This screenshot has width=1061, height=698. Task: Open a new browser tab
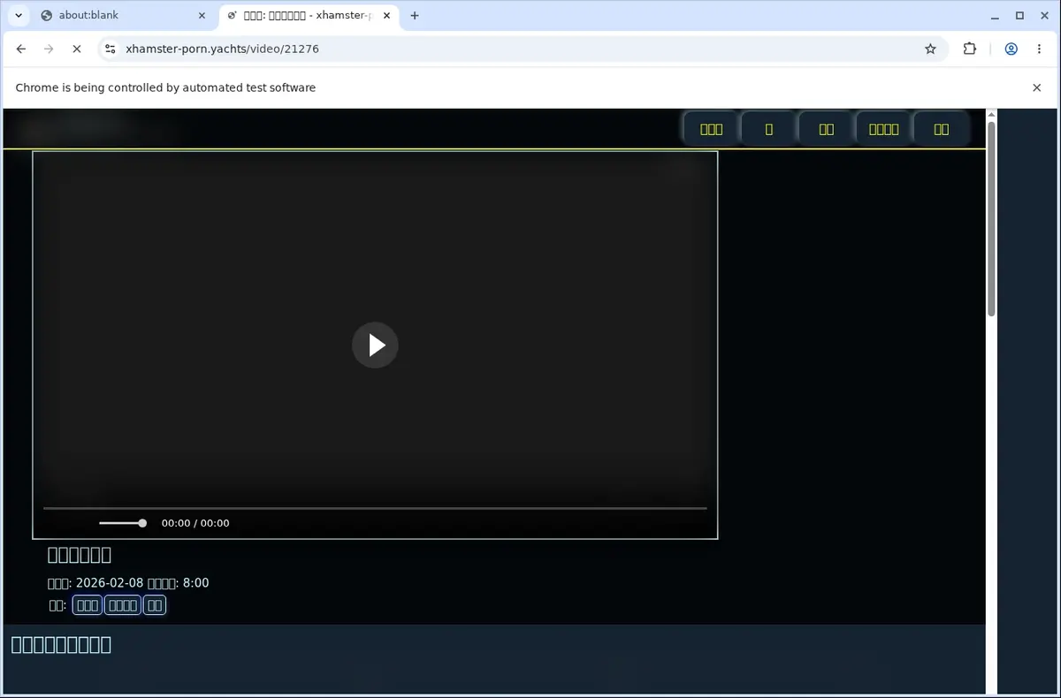(415, 15)
